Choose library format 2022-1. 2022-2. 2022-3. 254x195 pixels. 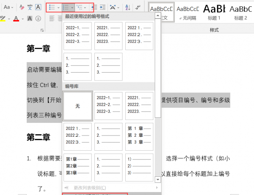108,106
